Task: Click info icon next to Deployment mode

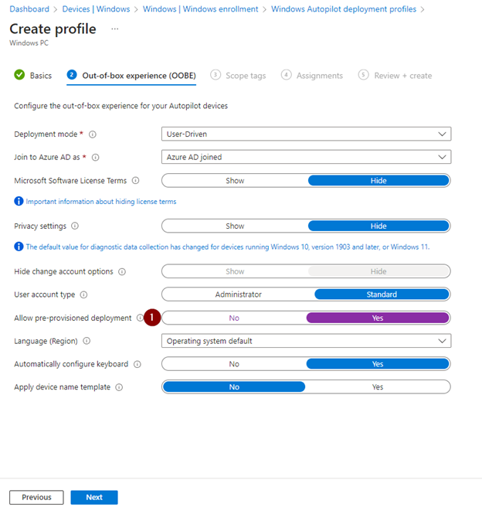Action: (x=93, y=134)
